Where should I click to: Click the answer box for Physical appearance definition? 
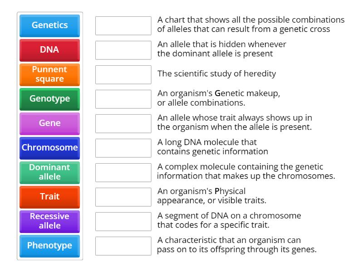[x=123, y=197]
